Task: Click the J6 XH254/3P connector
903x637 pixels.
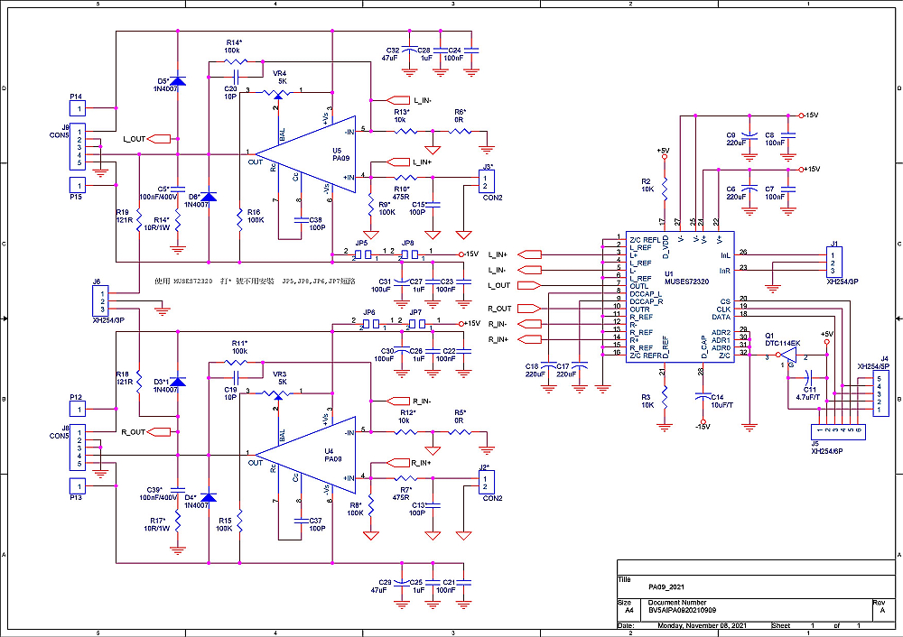Action: (x=103, y=300)
